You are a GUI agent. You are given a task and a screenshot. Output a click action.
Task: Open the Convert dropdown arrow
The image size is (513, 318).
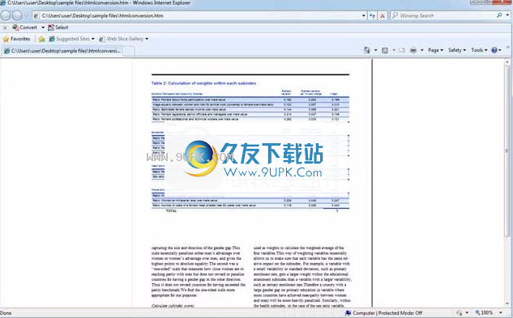click(43, 28)
